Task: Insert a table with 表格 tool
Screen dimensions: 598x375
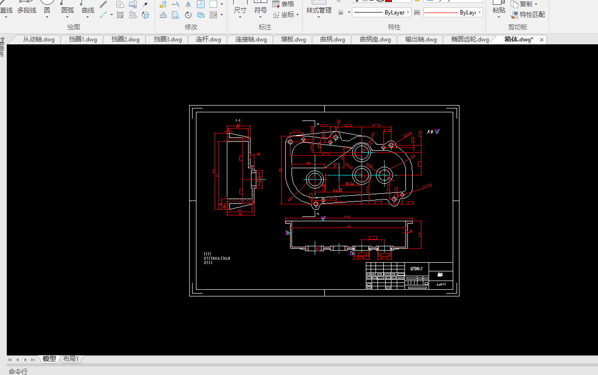Action: tap(283, 4)
